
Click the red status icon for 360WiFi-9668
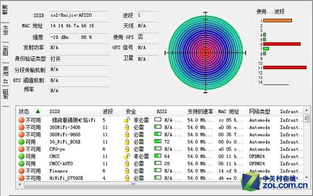(x=21, y=135)
